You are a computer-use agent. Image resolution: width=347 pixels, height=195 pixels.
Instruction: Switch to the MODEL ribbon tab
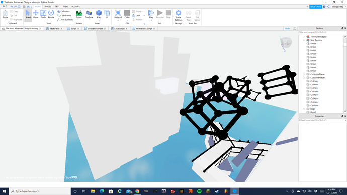click(48, 7)
